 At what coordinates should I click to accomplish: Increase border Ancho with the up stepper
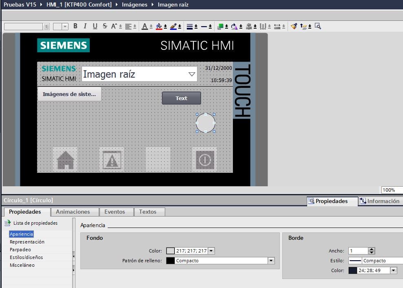372,249
